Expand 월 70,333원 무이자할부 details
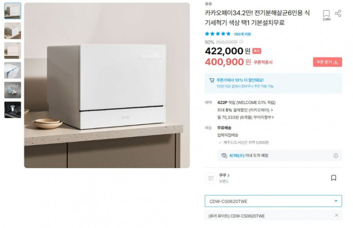 click(245, 117)
